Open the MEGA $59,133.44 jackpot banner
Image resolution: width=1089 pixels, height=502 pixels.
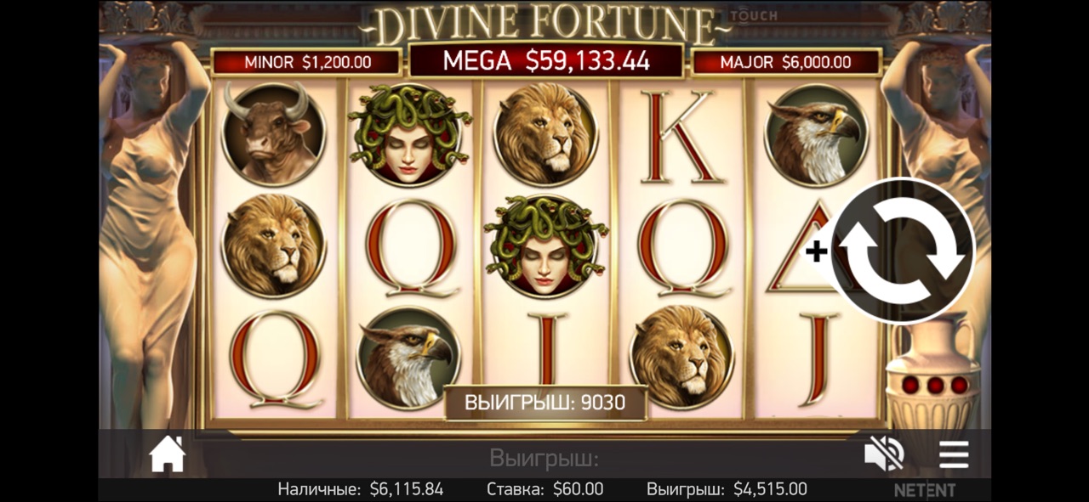point(546,60)
